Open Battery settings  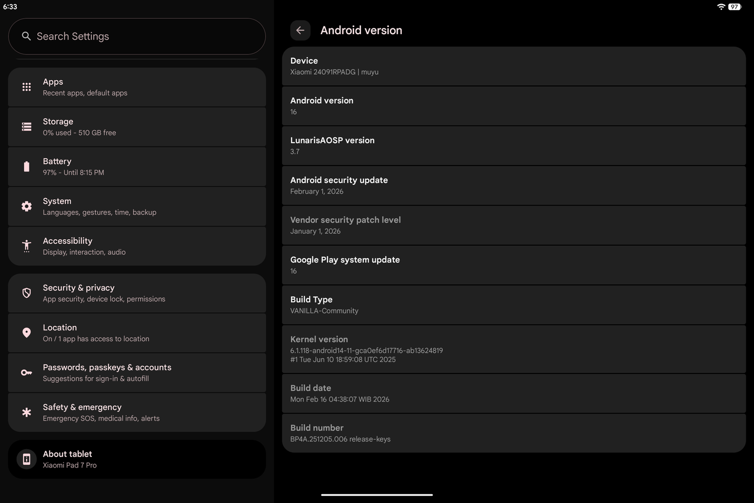137,167
